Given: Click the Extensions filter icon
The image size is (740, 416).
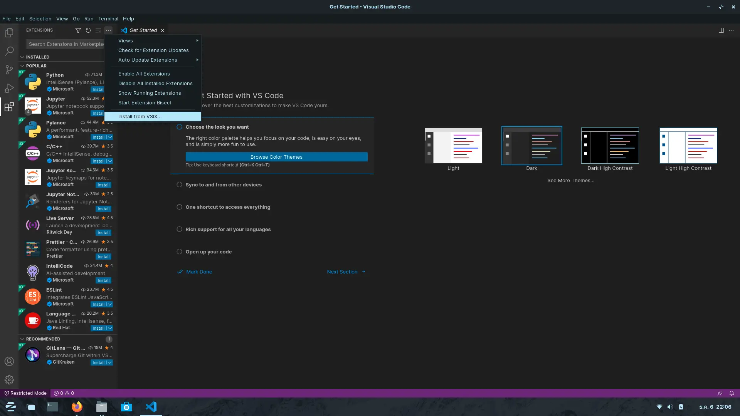Looking at the screenshot, I should (x=78, y=30).
